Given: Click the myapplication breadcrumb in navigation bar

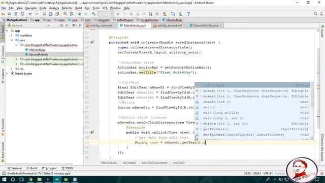Looking at the screenshot, I should tap(149, 20).
